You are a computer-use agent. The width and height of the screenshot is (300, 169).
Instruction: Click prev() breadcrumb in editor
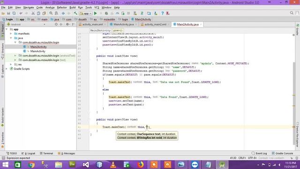(x=118, y=31)
